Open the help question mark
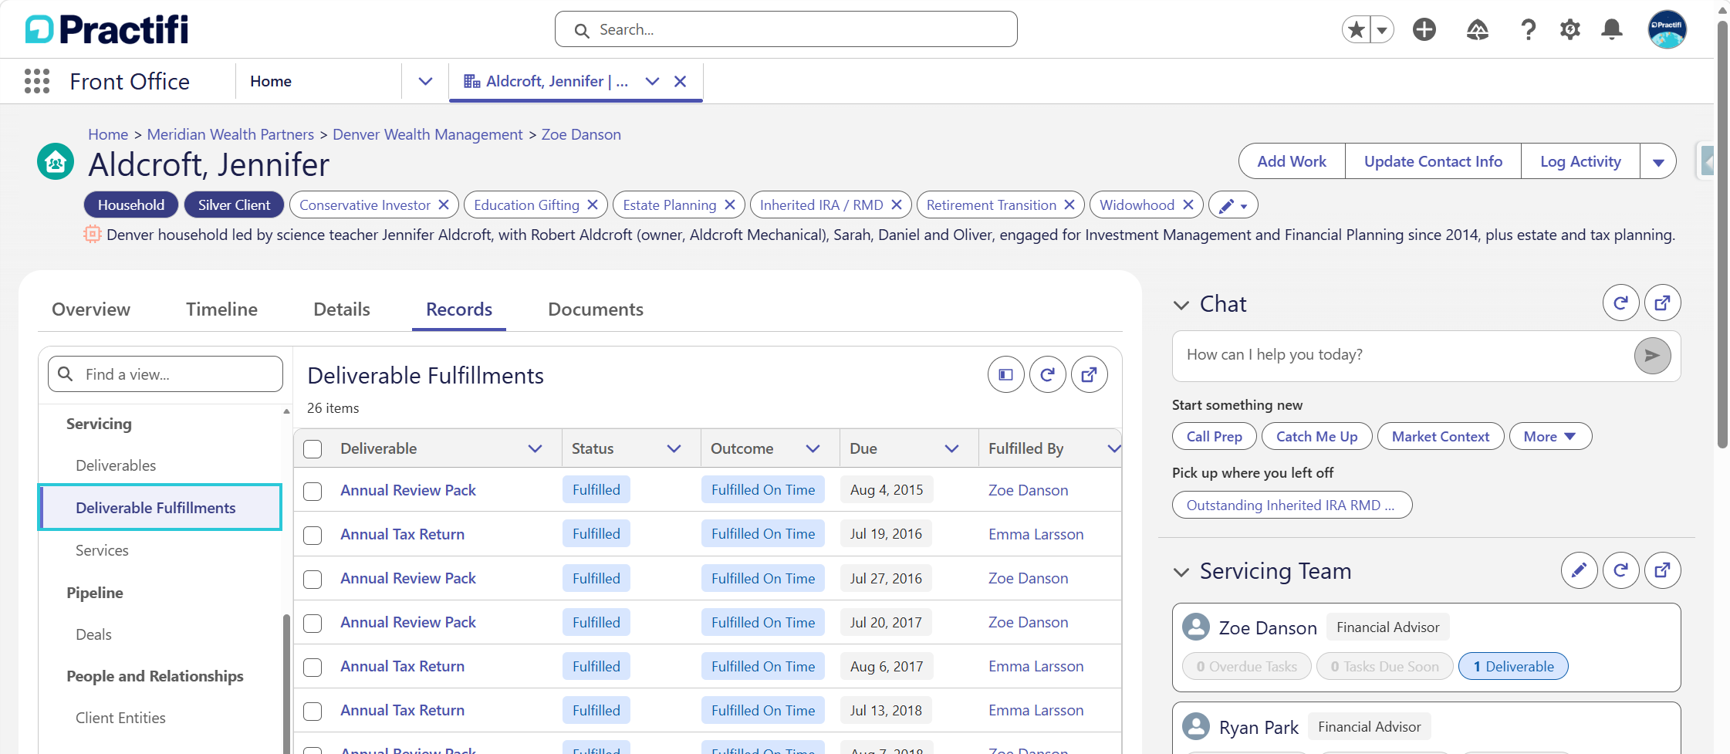1730x754 pixels. (x=1528, y=30)
